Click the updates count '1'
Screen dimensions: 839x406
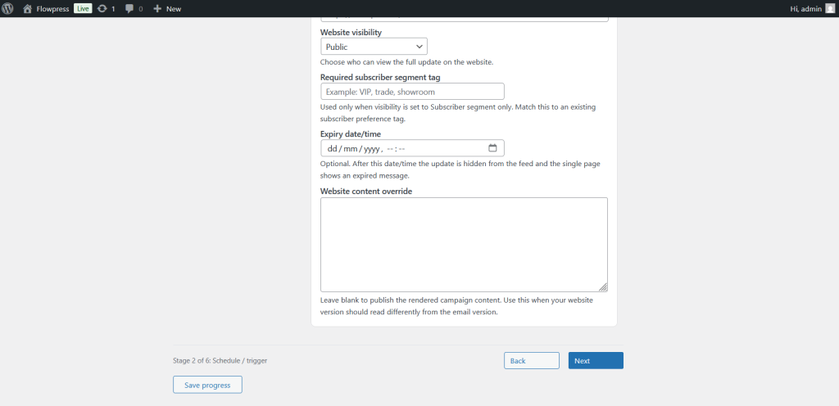(x=113, y=9)
